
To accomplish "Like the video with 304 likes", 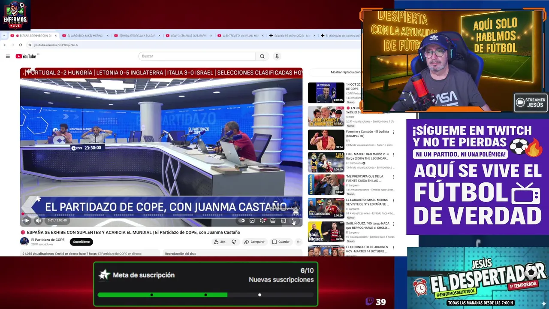I will (220, 242).
